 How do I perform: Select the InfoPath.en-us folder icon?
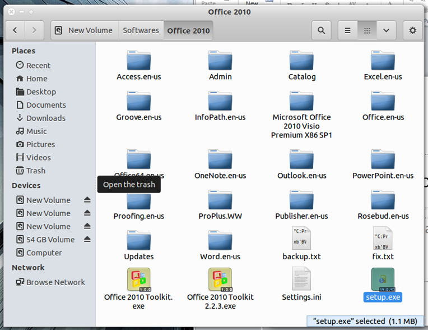(220, 101)
